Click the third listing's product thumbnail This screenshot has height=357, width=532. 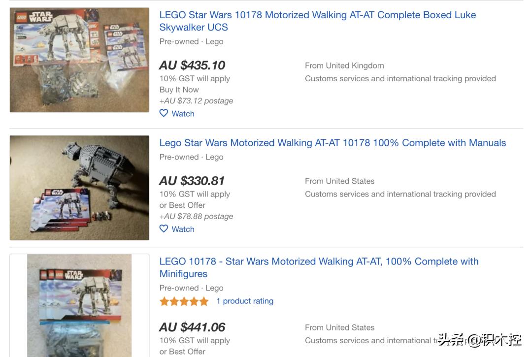[79, 305]
